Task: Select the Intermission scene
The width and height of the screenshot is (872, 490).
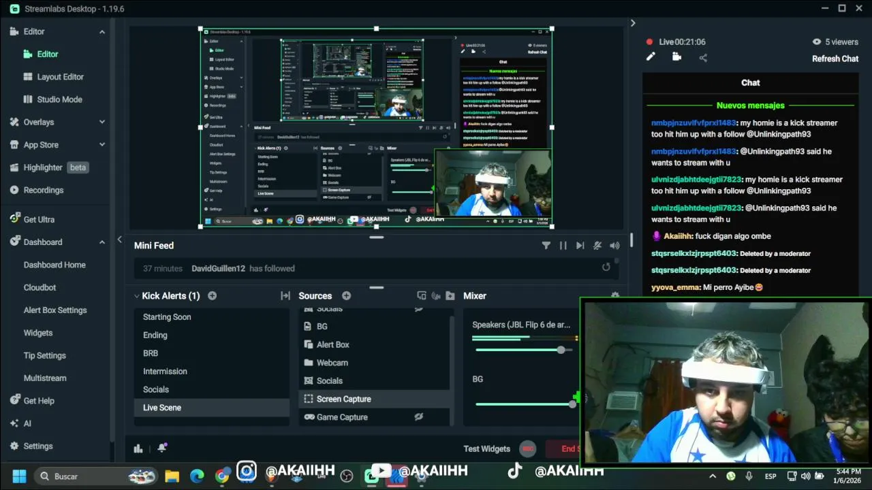Action: pyautogui.click(x=212, y=372)
